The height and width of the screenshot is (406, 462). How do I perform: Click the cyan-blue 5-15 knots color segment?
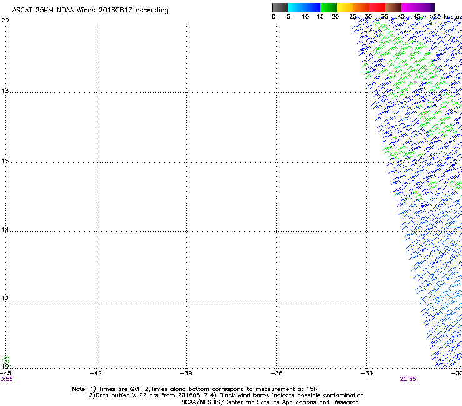(x=304, y=7)
